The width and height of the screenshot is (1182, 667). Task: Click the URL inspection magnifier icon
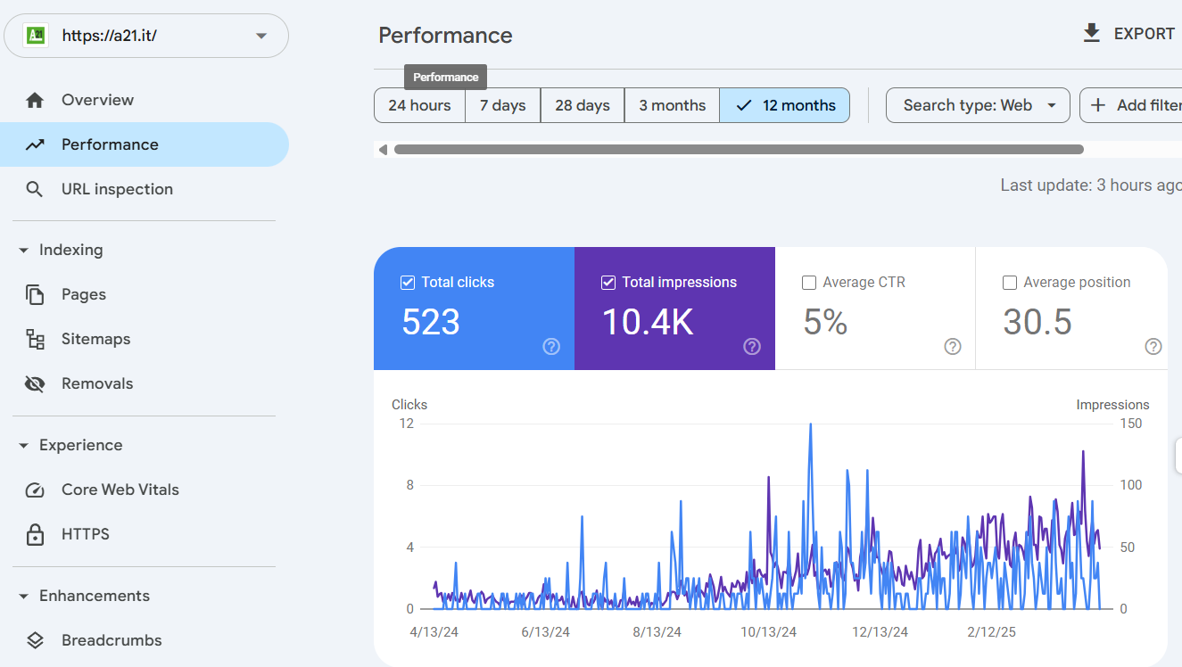point(35,189)
